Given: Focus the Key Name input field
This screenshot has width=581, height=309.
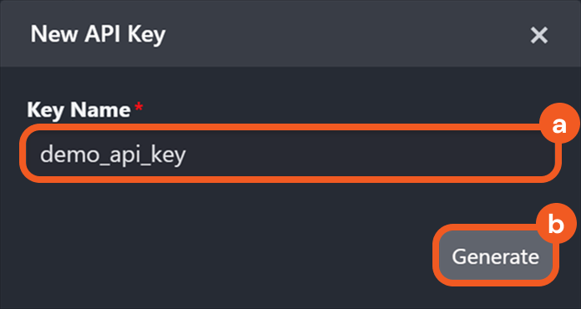Looking at the screenshot, I should (290, 154).
